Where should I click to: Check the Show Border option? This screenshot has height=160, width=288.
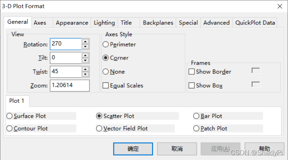coord(192,72)
